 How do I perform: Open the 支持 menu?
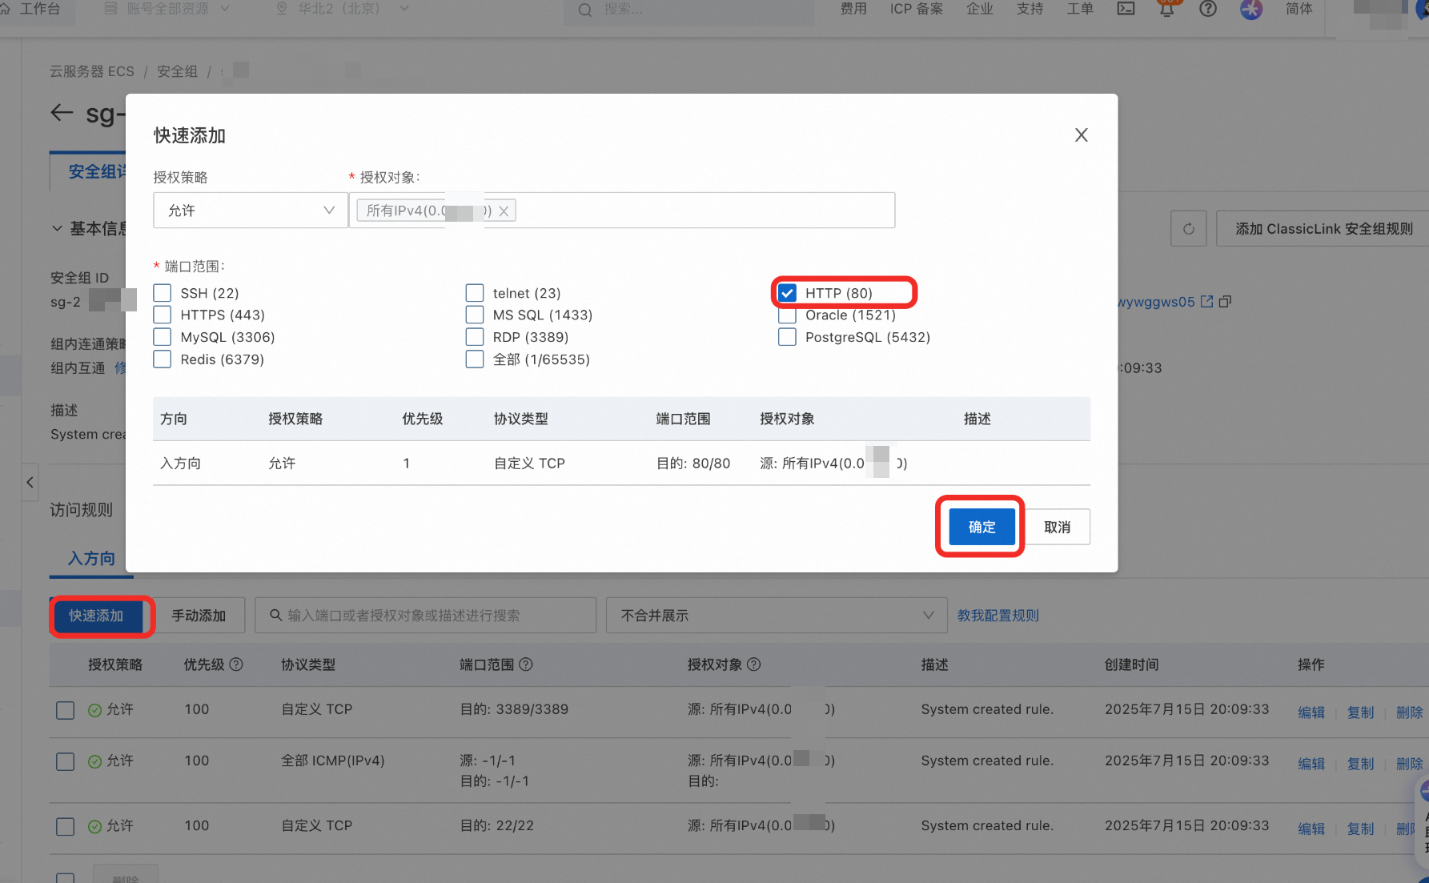tap(1030, 9)
